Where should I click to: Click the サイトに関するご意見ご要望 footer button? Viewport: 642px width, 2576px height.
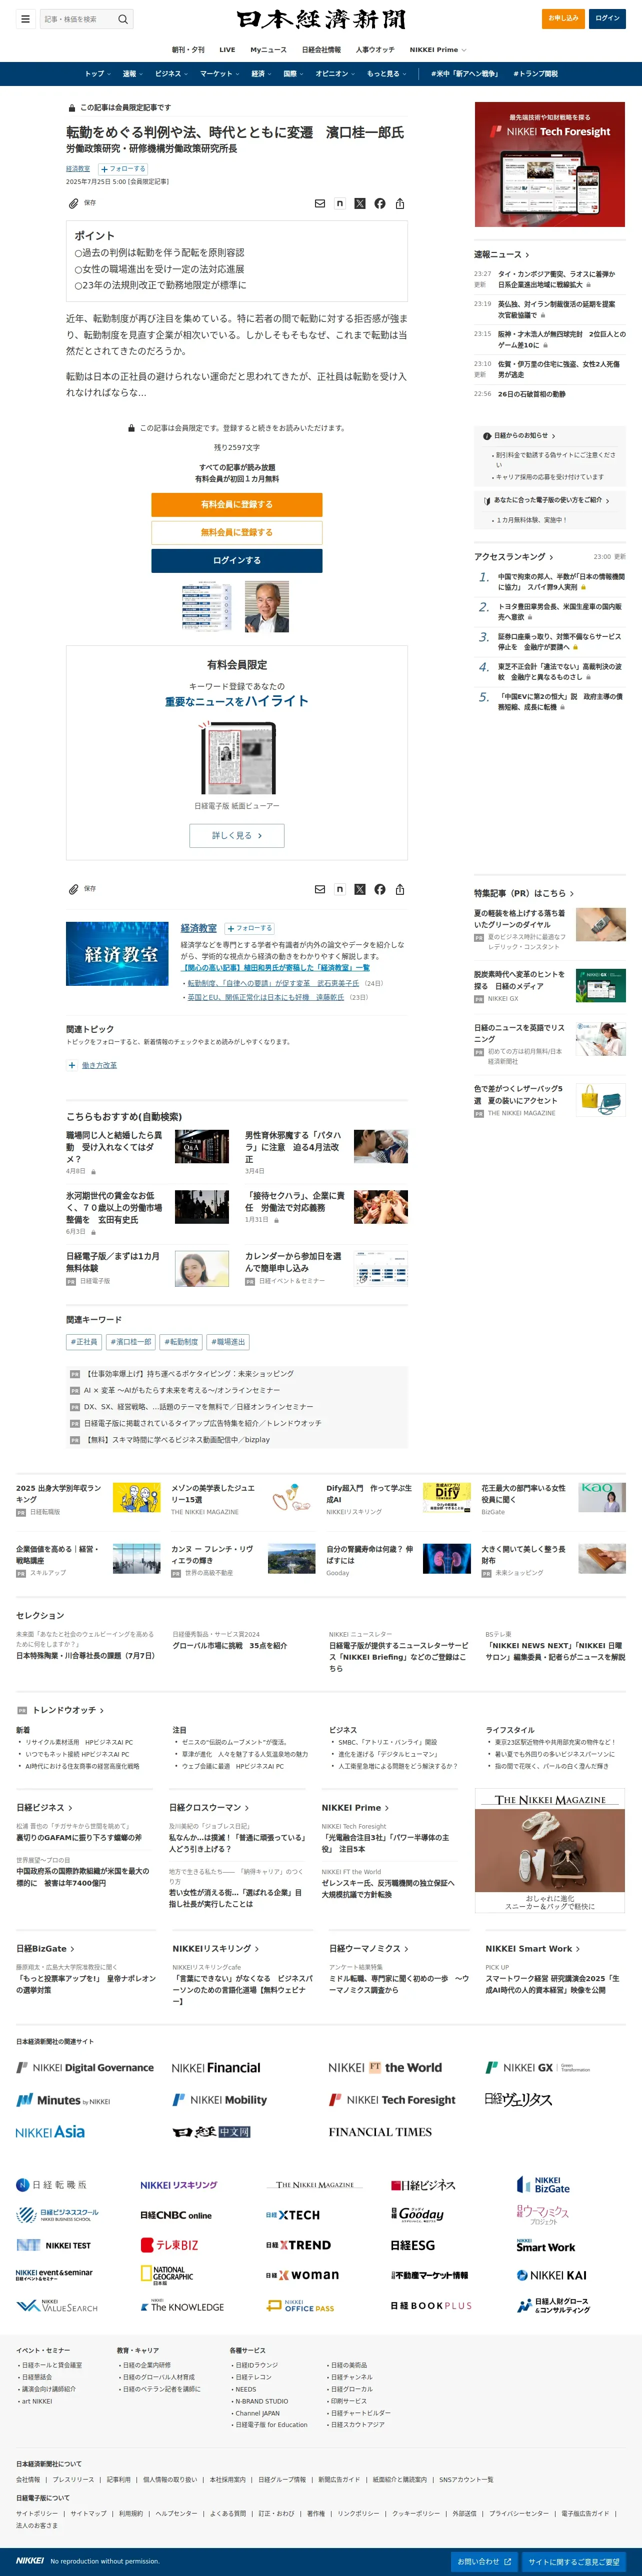[574, 2561]
